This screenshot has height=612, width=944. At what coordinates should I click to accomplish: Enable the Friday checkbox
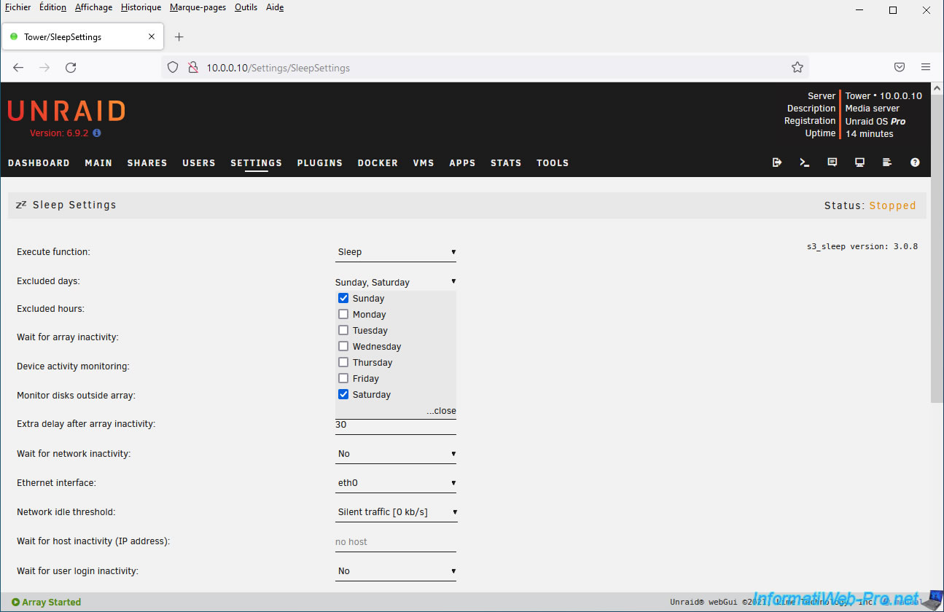(x=343, y=378)
